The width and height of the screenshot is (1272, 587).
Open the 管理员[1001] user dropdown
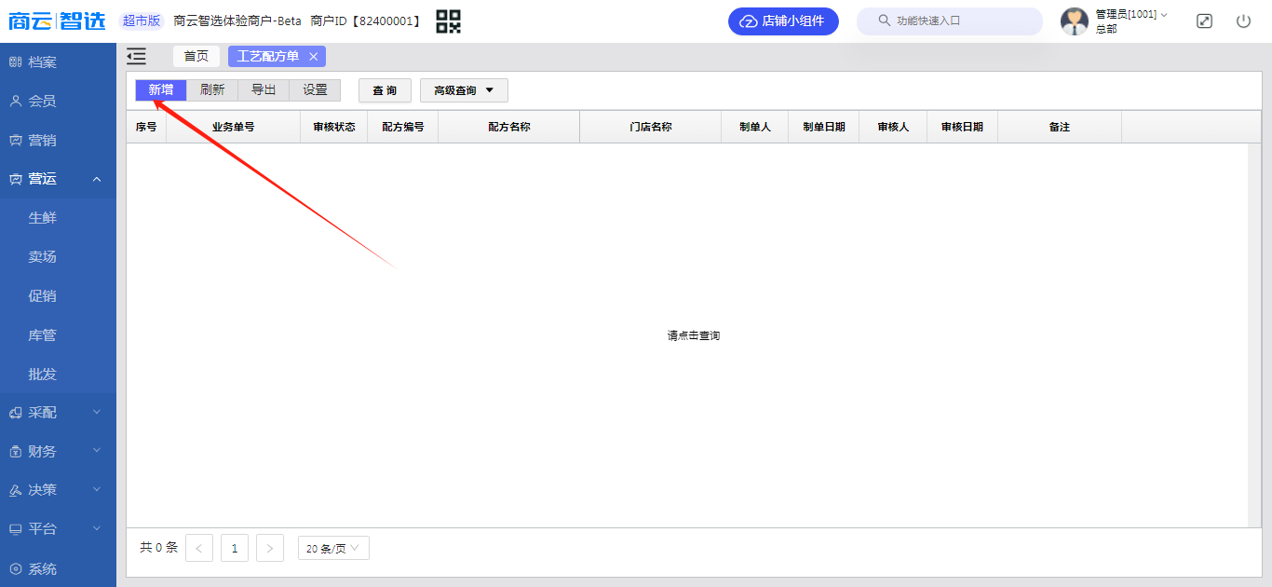[x=1131, y=15]
